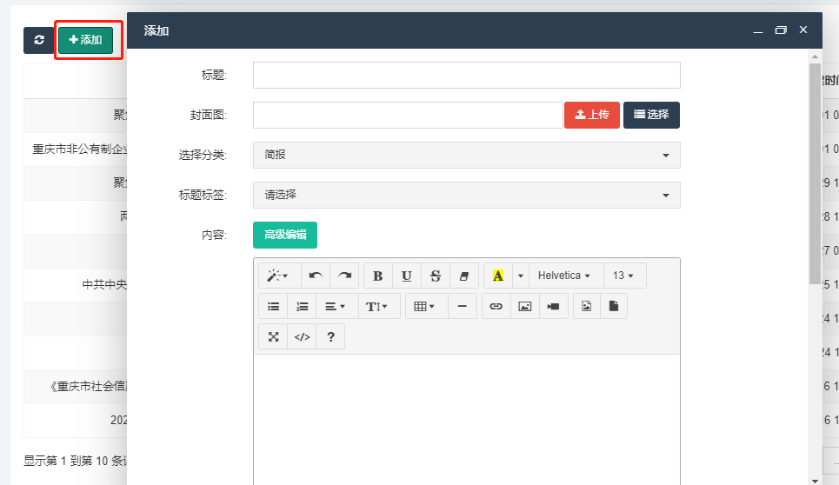Viewport: 839px width, 485px height.
Task: Enter fullscreen editor mode
Action: click(x=273, y=337)
